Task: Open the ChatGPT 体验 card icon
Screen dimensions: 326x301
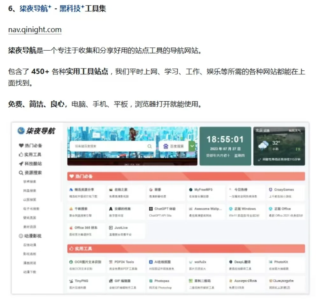Action: pos(151,209)
